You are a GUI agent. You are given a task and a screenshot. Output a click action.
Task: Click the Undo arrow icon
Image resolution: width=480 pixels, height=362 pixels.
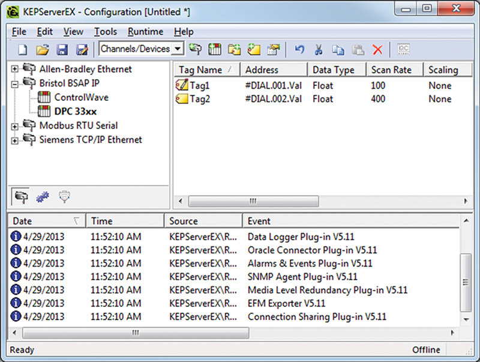click(299, 49)
